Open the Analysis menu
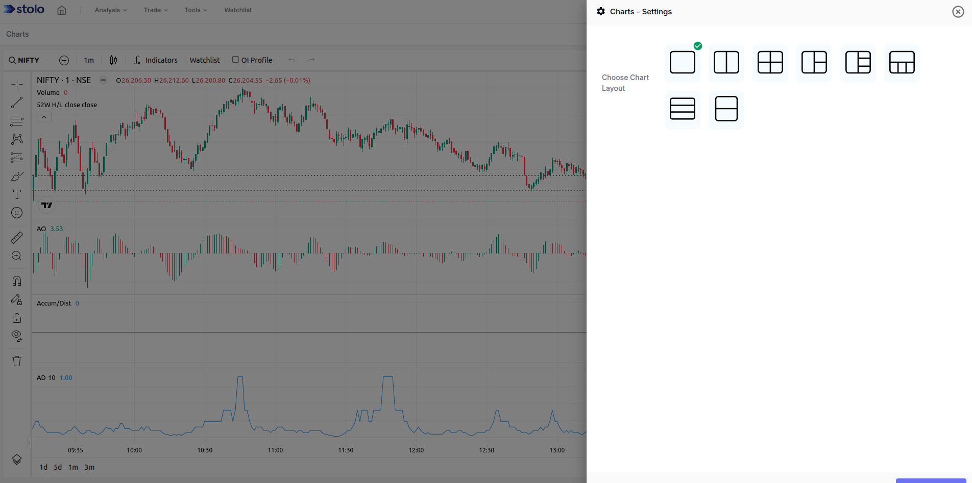This screenshot has width=972, height=483. pyautogui.click(x=110, y=10)
